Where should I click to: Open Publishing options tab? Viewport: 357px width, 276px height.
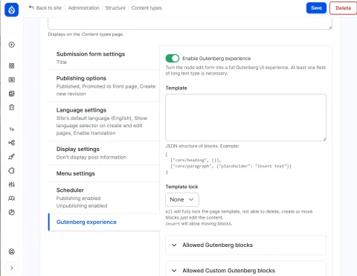coord(103,86)
